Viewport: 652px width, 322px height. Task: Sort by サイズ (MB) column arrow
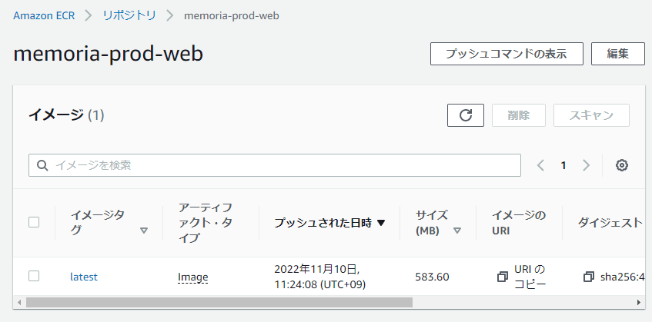457,231
